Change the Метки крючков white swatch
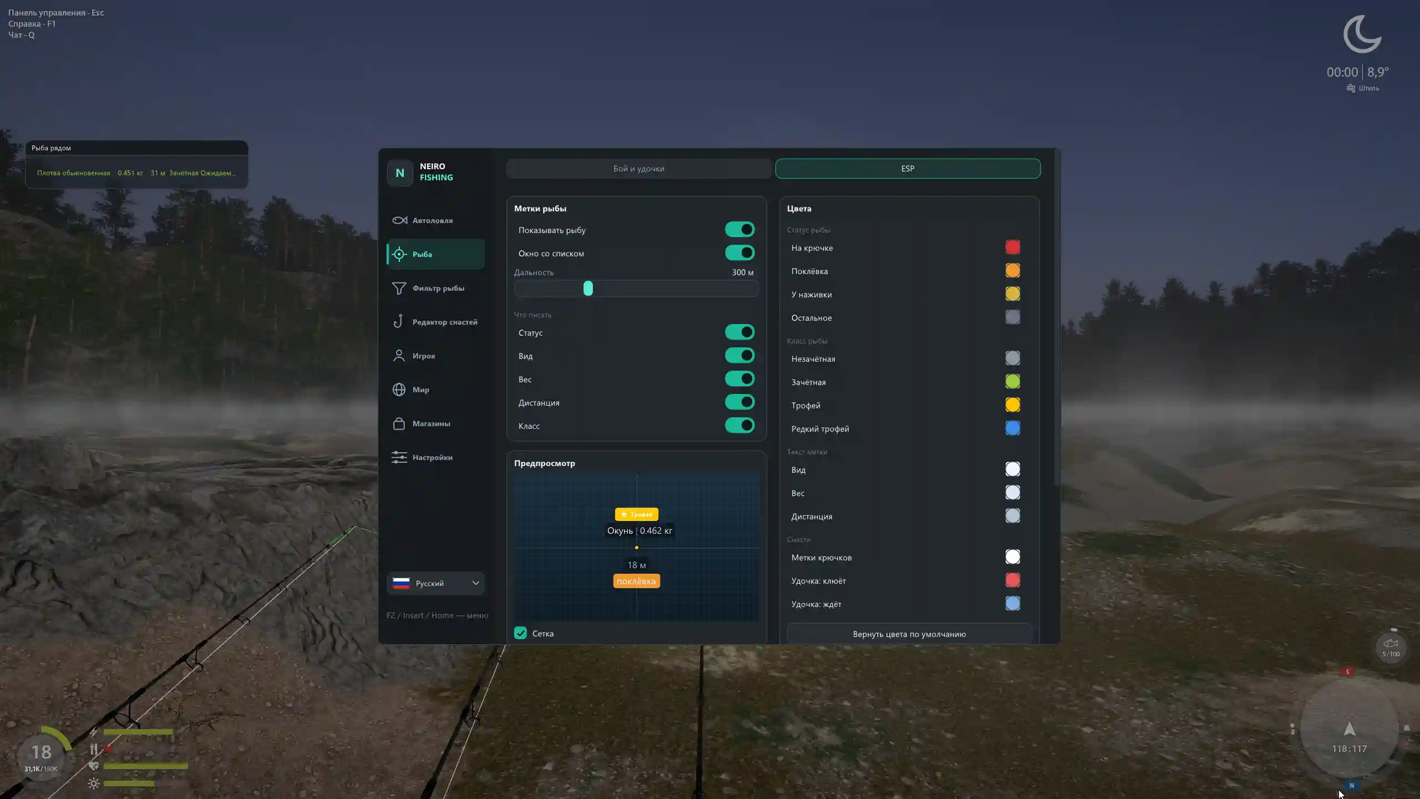The height and width of the screenshot is (799, 1420). pyautogui.click(x=1012, y=557)
